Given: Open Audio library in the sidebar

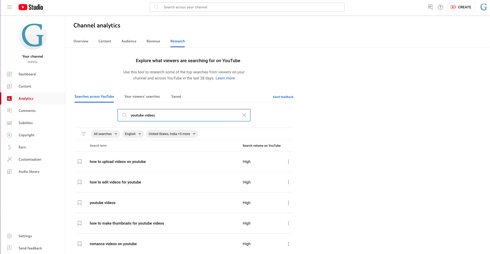Looking at the screenshot, I should pyautogui.click(x=33, y=172).
